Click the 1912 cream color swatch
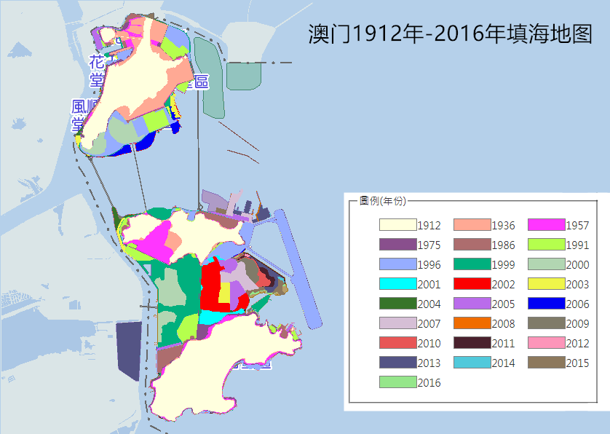The width and height of the screenshot is (610, 434). (398, 226)
